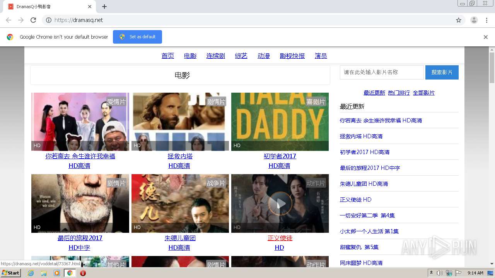
Task: Open sidebar item 正义使徒 HD
Action: coord(356,200)
